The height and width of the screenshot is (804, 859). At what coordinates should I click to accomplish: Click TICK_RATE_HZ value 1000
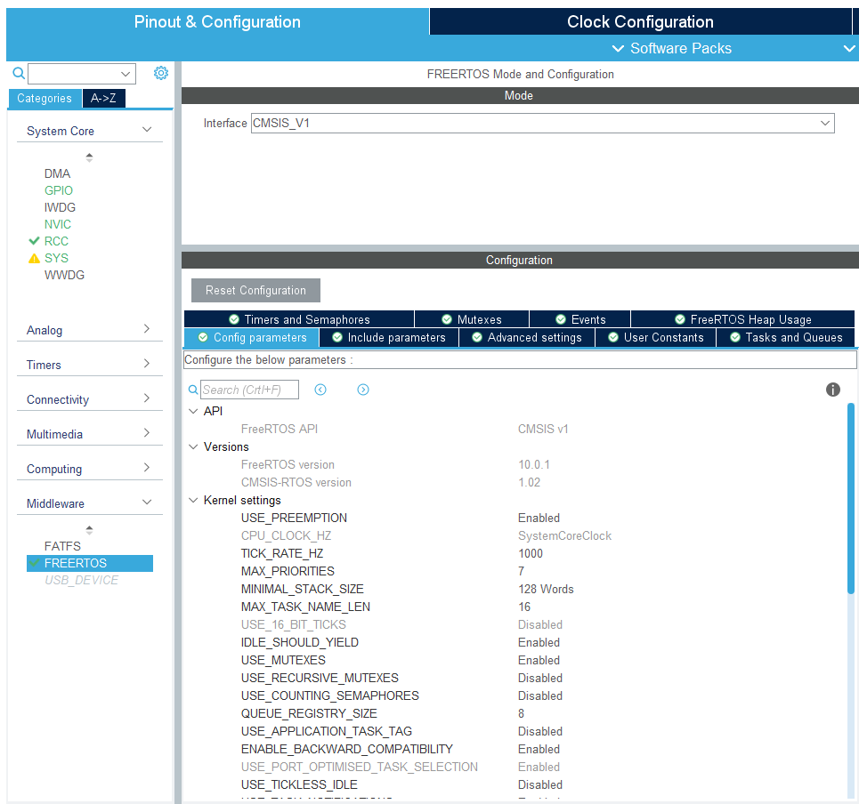click(531, 553)
